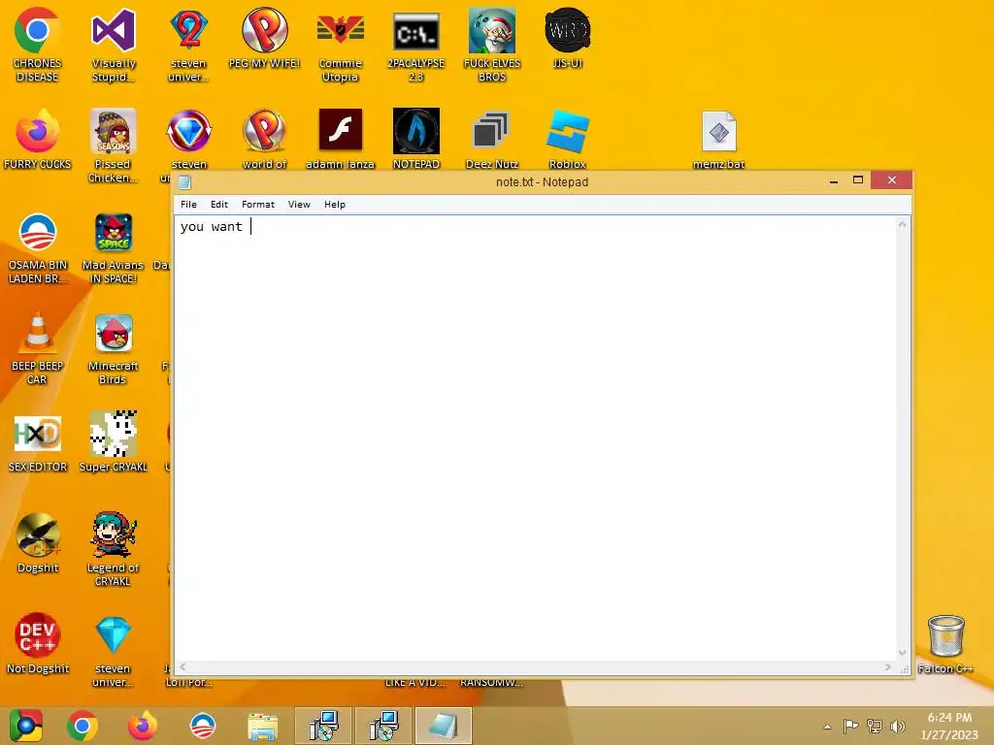994x745 pixels.
Task: Open the Edit menu in Notepad
Action: [219, 204]
